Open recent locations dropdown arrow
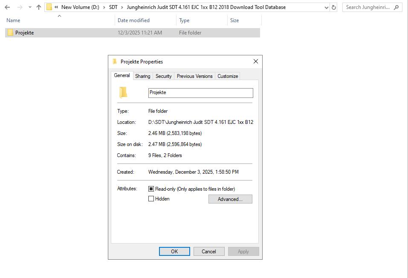 (30, 7)
